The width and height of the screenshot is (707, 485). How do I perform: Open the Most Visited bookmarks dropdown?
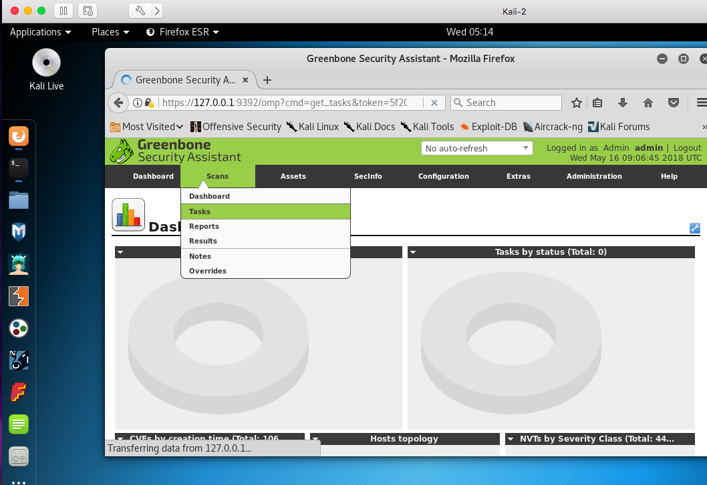[x=146, y=127]
